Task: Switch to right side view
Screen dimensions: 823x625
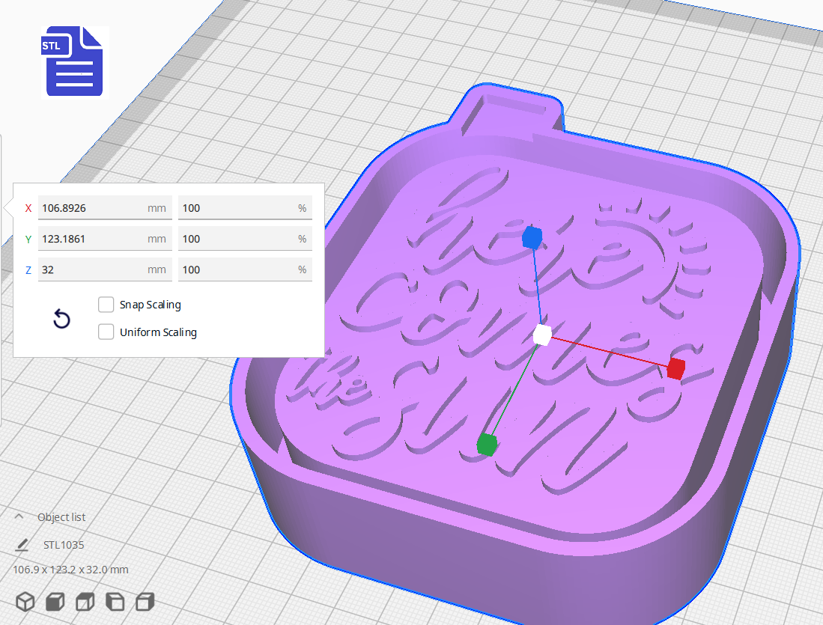Action: tap(143, 600)
